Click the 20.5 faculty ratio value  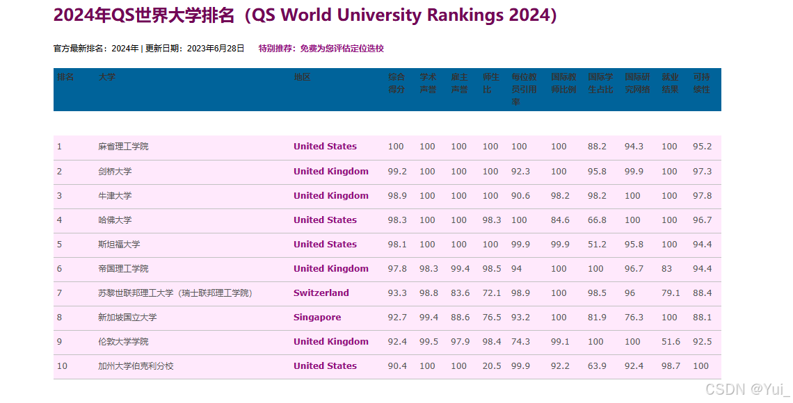tap(492, 365)
